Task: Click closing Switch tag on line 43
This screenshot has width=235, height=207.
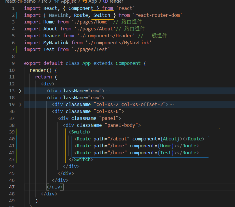Action: pos(81,160)
